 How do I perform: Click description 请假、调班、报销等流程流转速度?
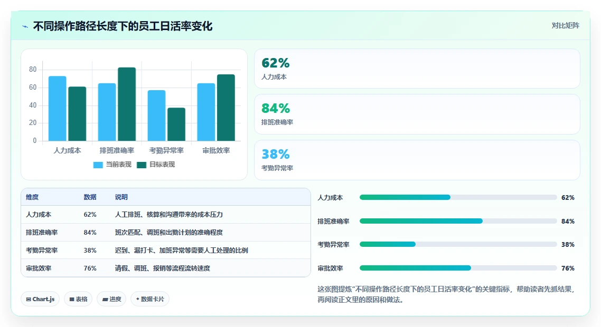coord(163,268)
